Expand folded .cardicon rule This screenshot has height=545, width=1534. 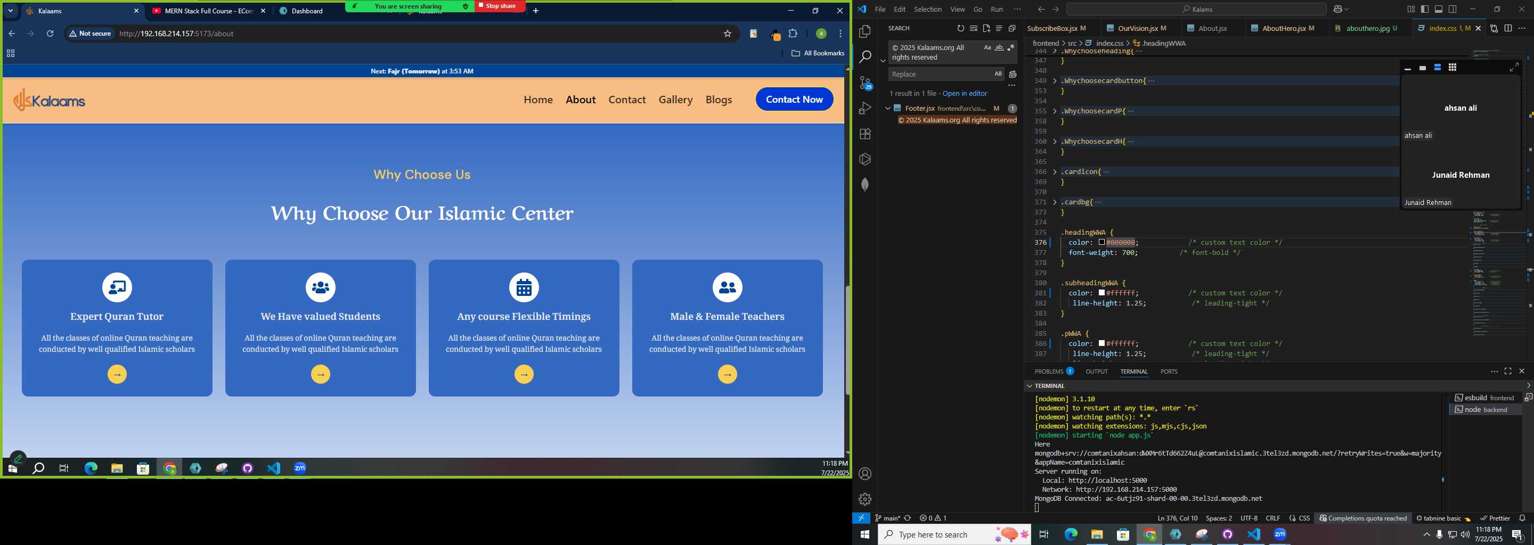click(x=1055, y=172)
